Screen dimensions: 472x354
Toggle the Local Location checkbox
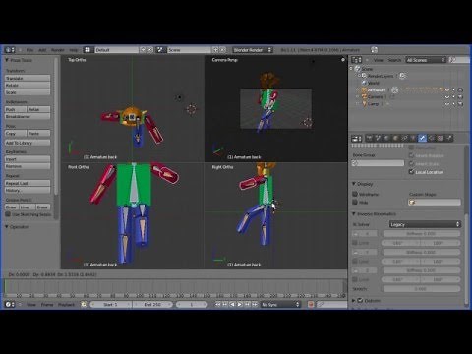pyautogui.click(x=411, y=172)
